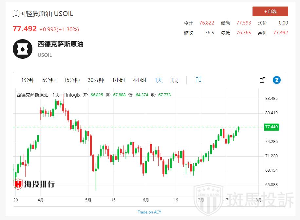Switch to 15分钟 timeframe
Viewport: 300px width, 220px height.
[71, 80]
